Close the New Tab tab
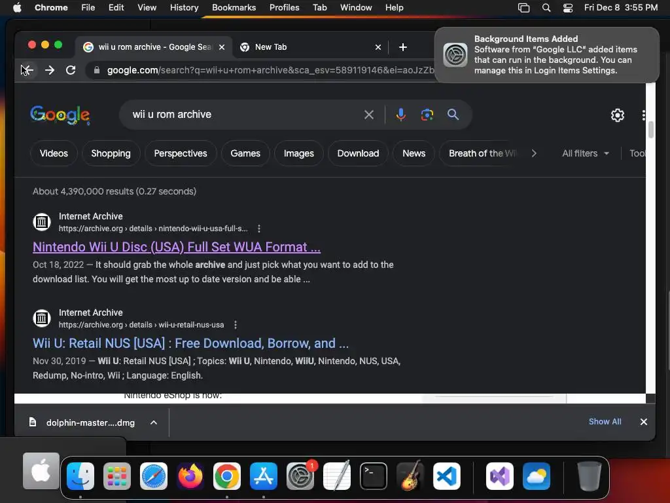 click(378, 47)
